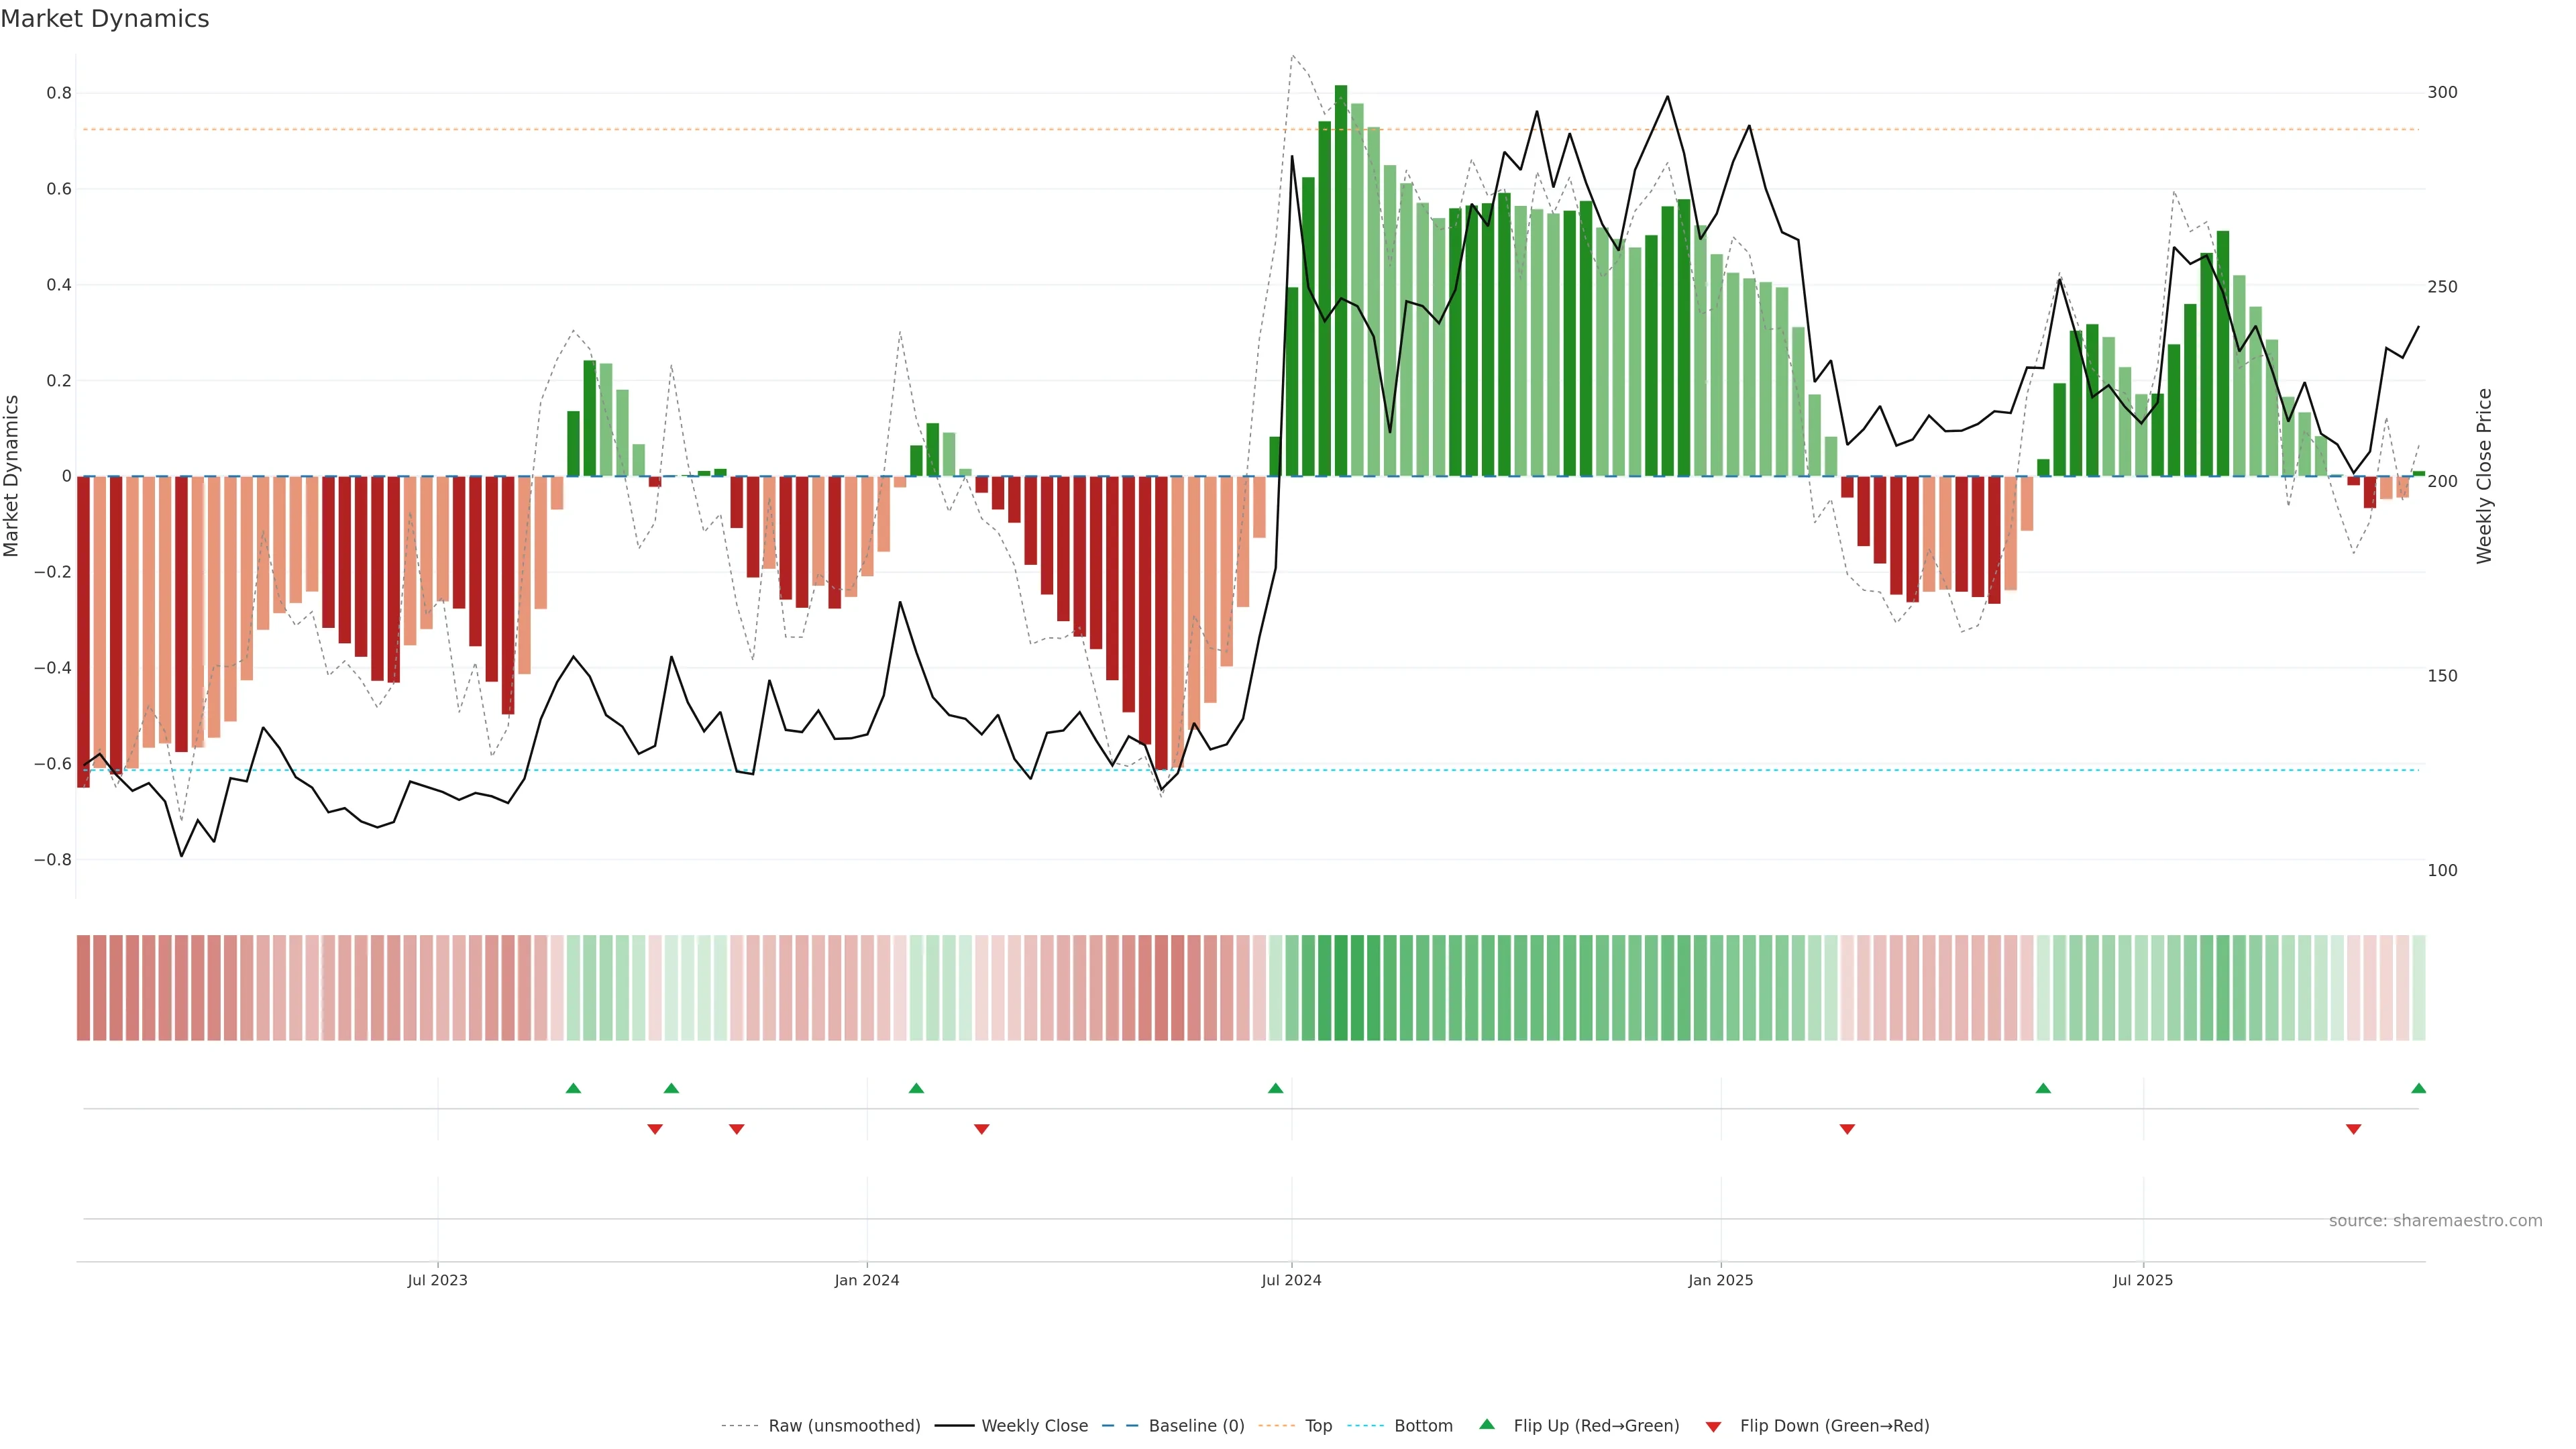Click the rightmost green flip-up marker
The image size is (2576, 1449).
coord(2418,1088)
